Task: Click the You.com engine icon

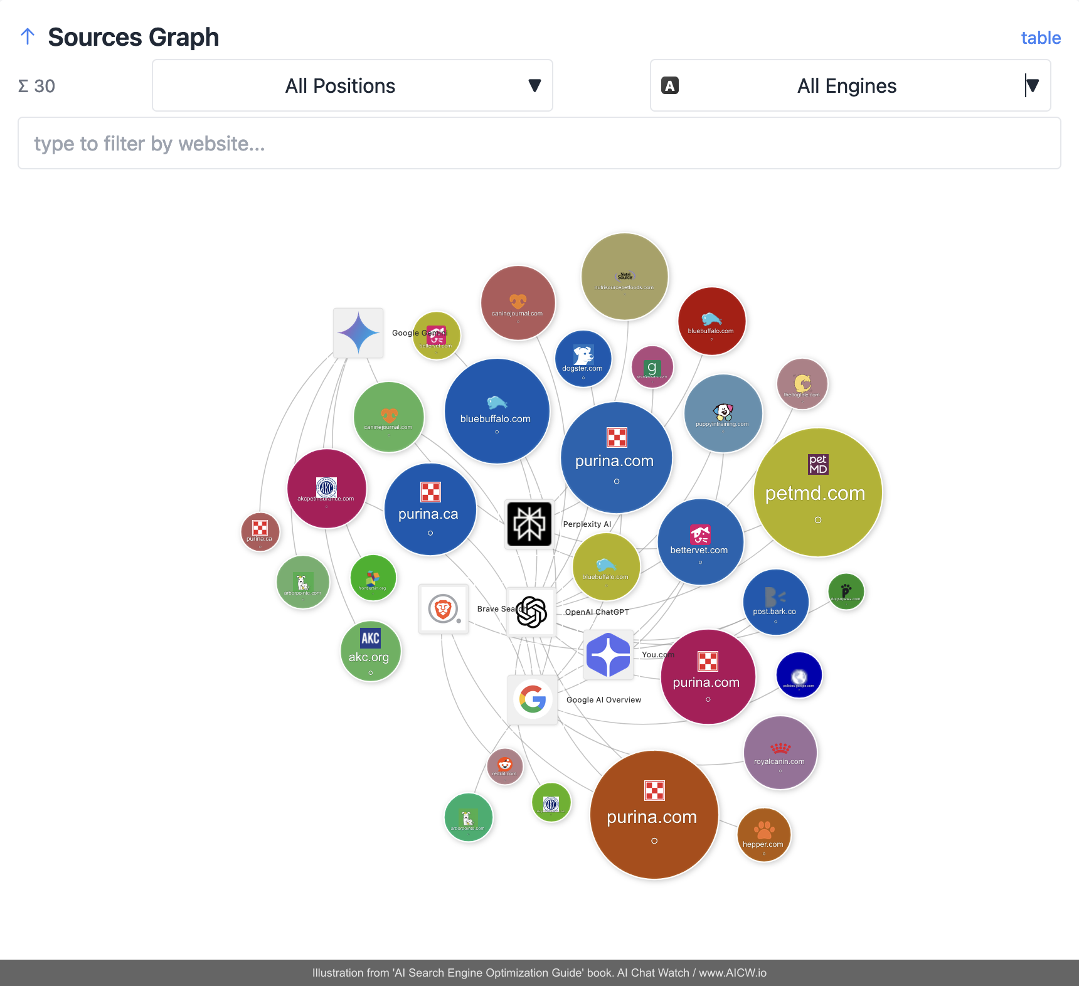Action: [x=608, y=655]
